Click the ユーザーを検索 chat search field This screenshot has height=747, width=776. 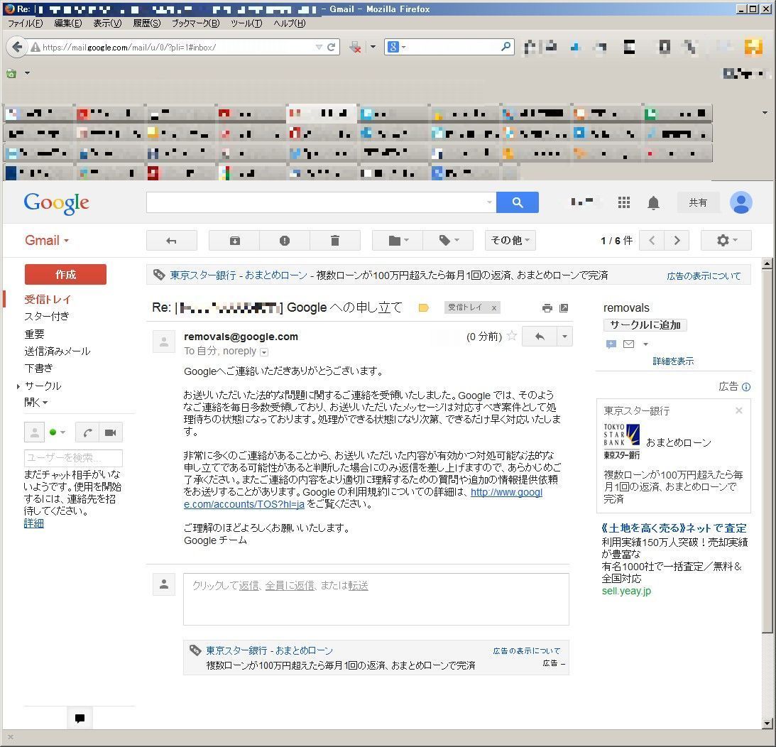[73, 458]
